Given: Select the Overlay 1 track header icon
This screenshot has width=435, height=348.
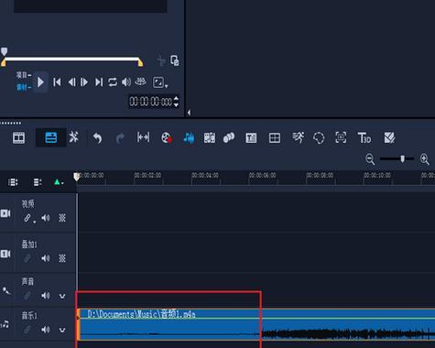Looking at the screenshot, I should tap(5, 254).
